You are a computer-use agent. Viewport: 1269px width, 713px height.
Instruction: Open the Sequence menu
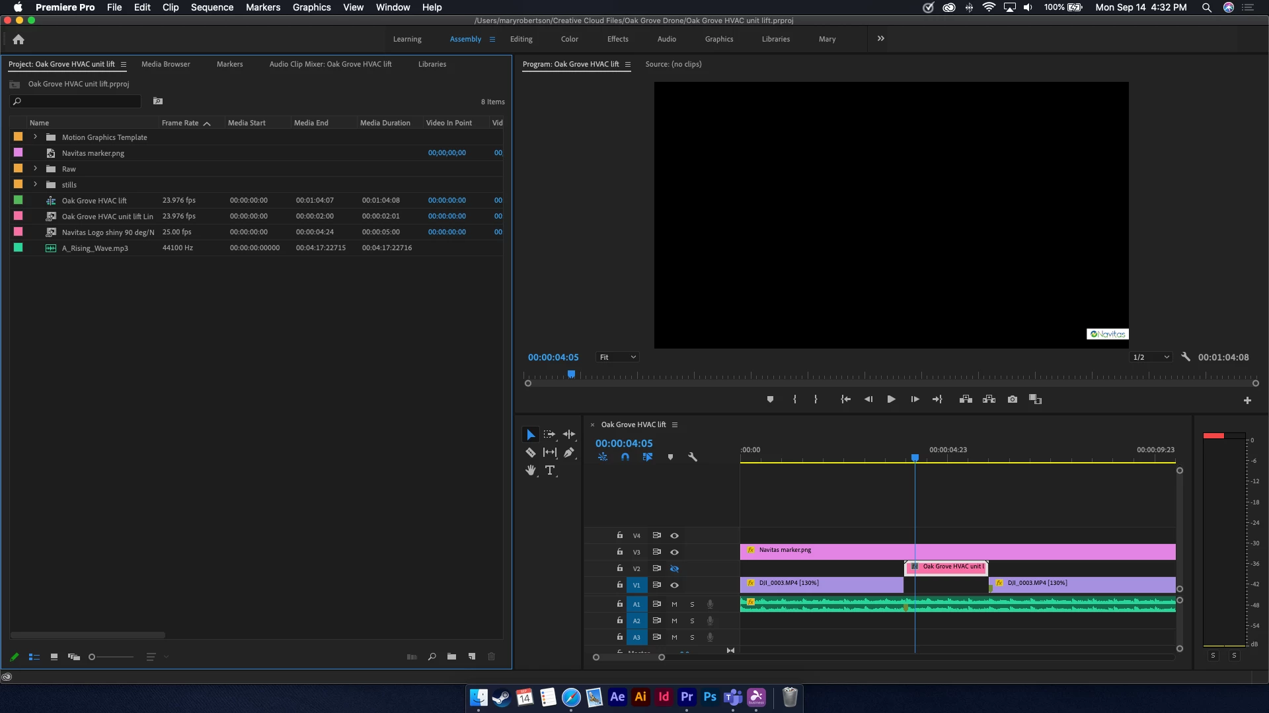click(x=211, y=7)
